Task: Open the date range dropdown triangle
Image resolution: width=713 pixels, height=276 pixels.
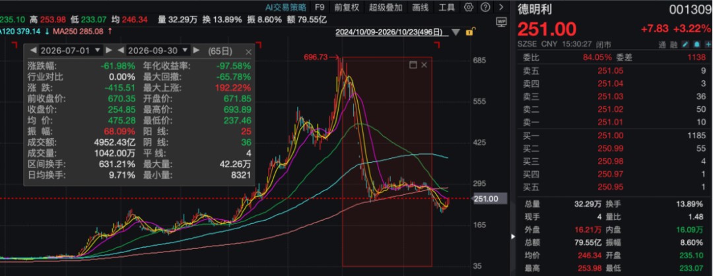Action: [x=456, y=32]
